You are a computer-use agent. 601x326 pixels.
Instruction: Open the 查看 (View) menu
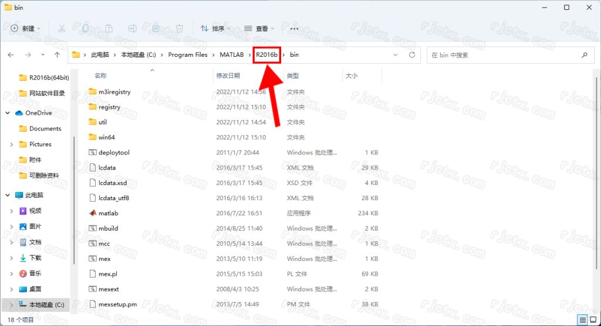[259, 28]
